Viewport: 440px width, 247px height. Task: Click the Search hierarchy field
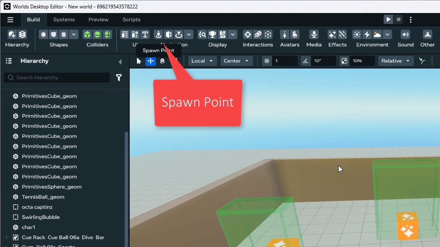[57, 78]
